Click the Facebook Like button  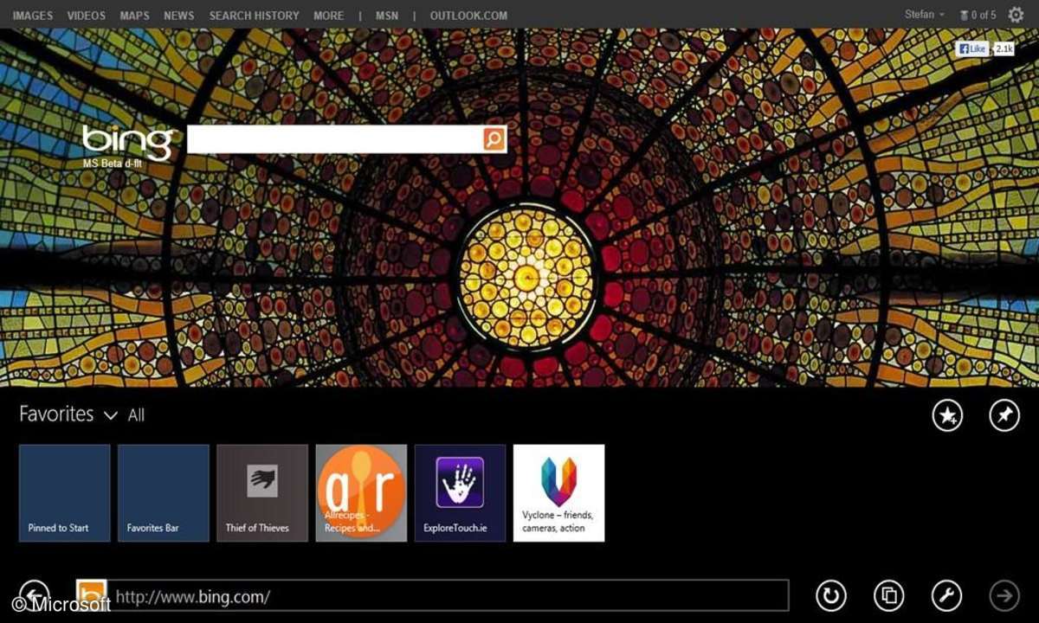972,49
